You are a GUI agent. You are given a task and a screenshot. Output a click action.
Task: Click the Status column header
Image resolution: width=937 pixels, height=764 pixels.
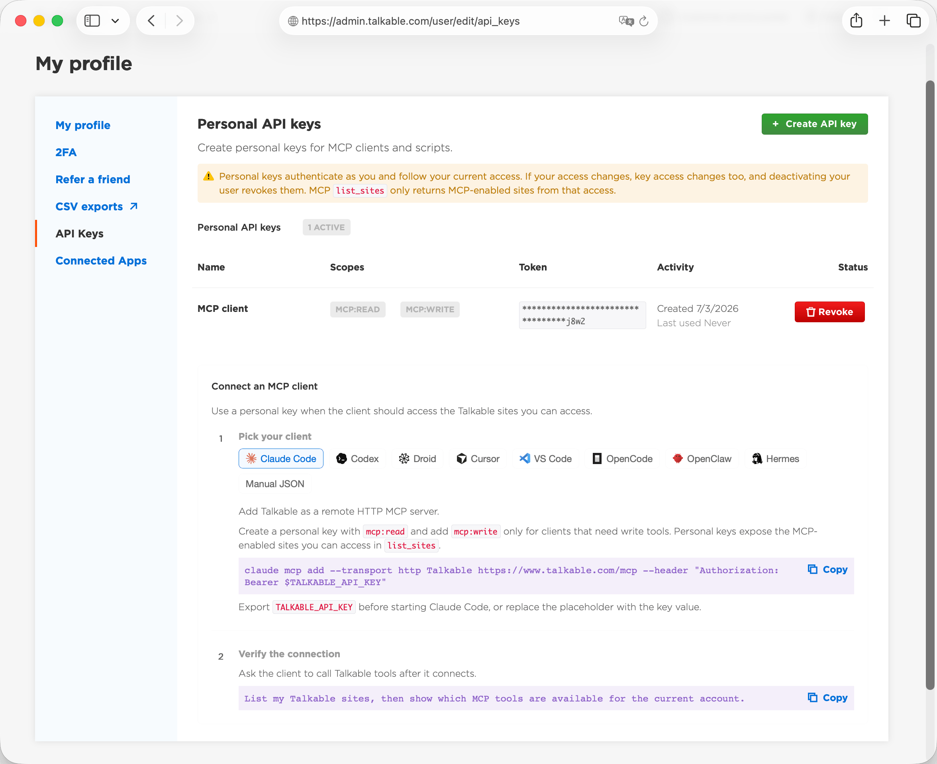tap(853, 267)
